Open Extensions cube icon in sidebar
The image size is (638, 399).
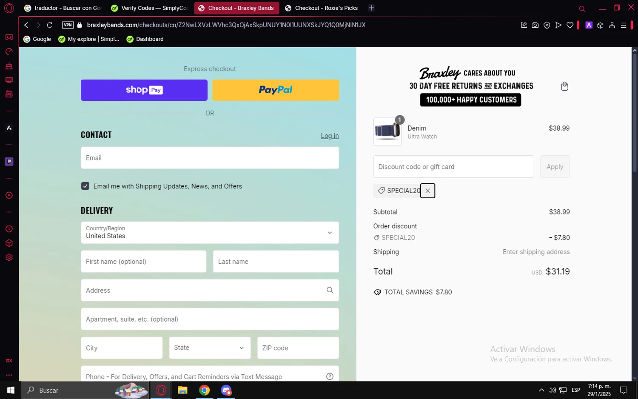tap(9, 243)
